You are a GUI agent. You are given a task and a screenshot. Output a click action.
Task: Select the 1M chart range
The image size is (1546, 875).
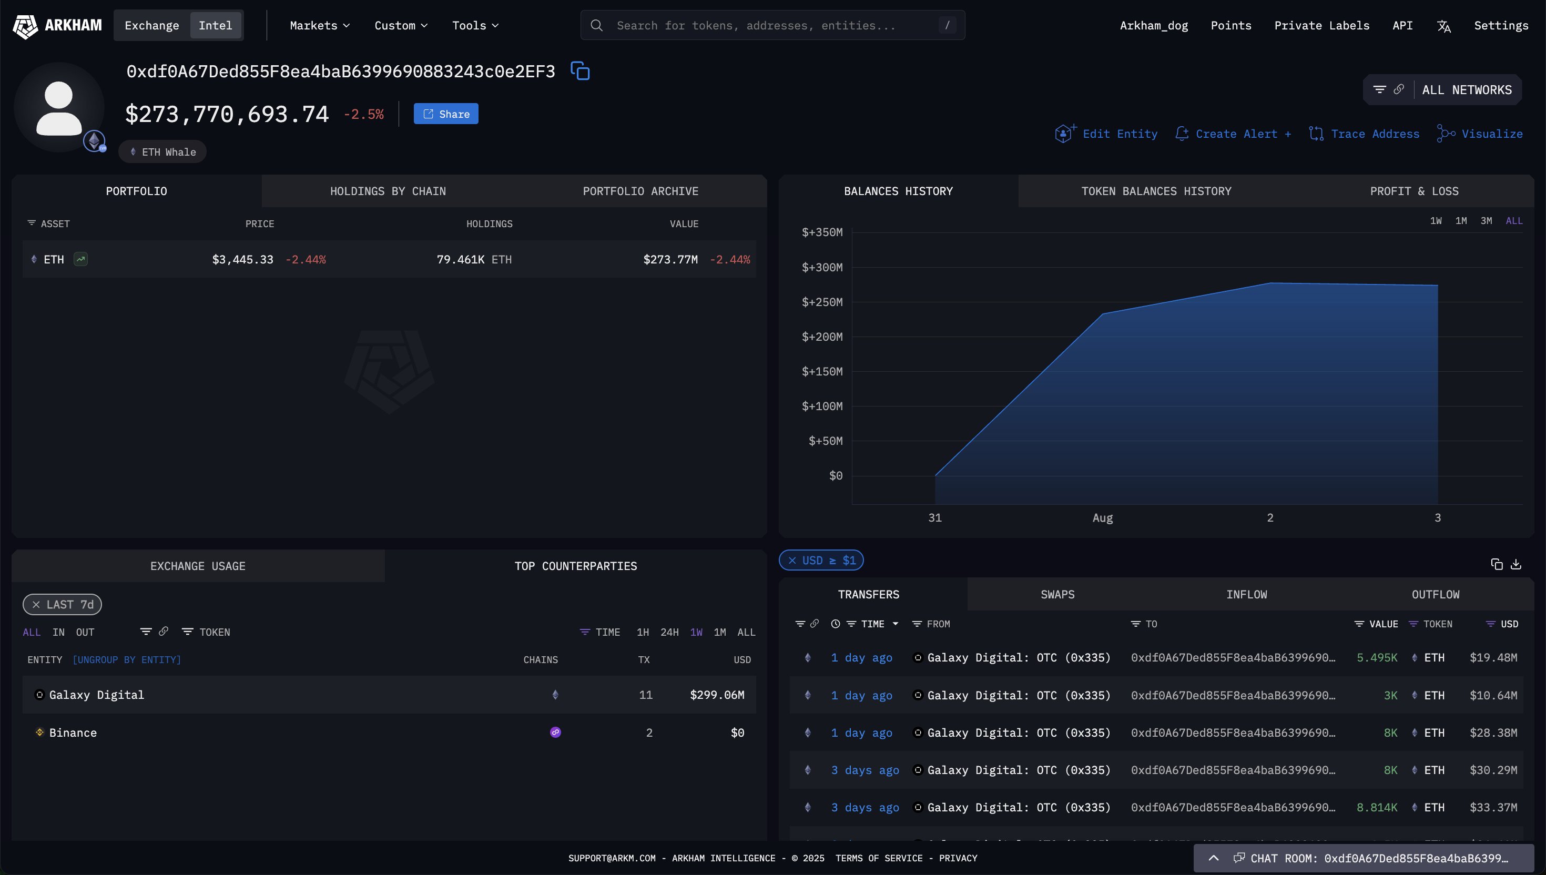pos(1461,220)
